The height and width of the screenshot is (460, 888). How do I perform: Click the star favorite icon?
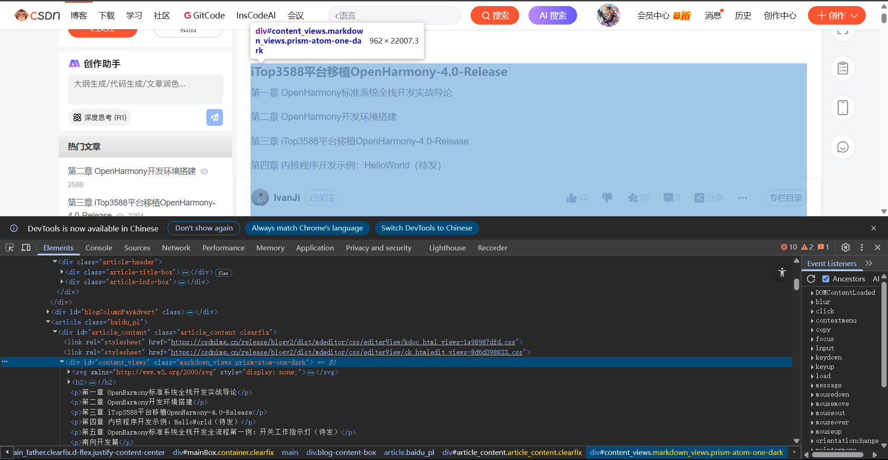pyautogui.click(x=633, y=198)
